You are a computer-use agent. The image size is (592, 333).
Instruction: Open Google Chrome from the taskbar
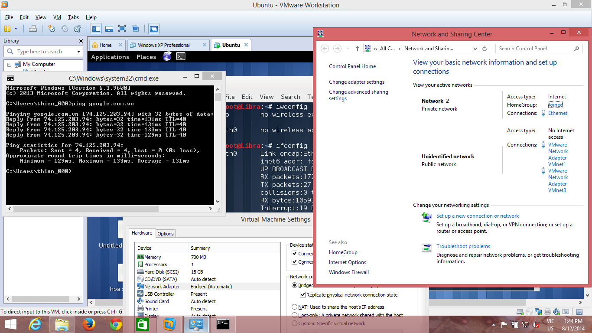coord(116,324)
